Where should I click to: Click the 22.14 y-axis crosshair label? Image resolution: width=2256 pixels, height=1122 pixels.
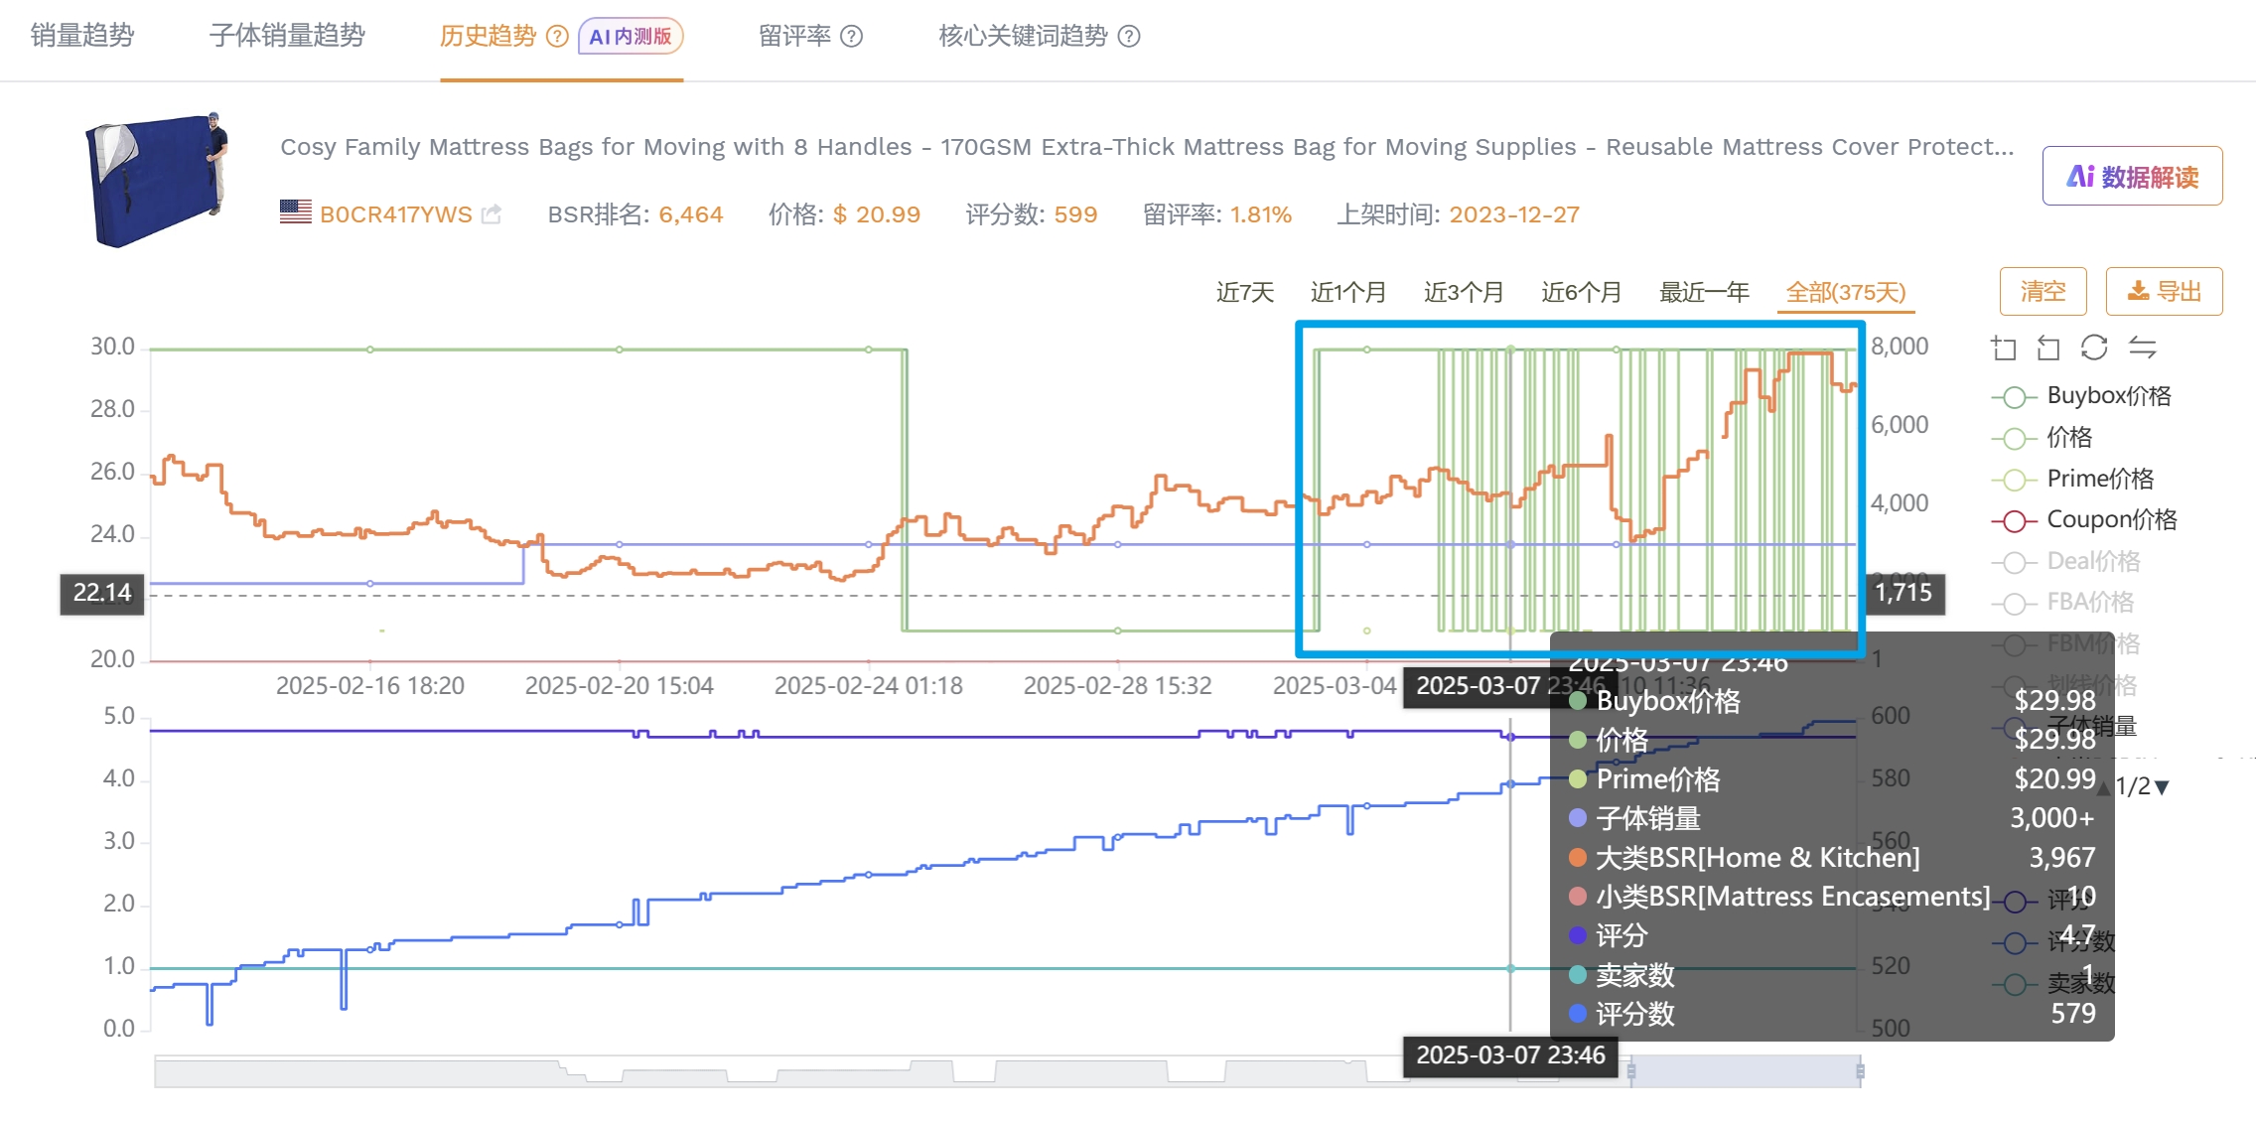point(102,594)
